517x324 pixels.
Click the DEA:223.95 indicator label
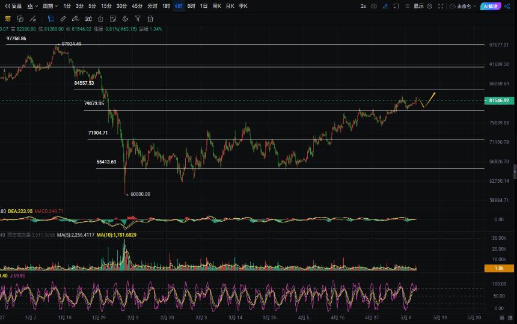pos(20,211)
